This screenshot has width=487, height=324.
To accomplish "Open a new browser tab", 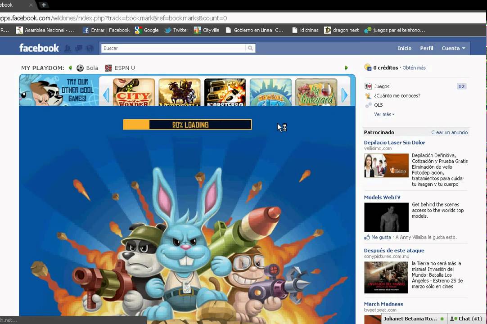I will pyautogui.click(x=44, y=4).
